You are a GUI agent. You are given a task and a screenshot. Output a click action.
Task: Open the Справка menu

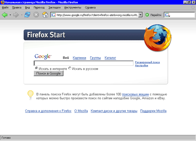coord(90,7)
